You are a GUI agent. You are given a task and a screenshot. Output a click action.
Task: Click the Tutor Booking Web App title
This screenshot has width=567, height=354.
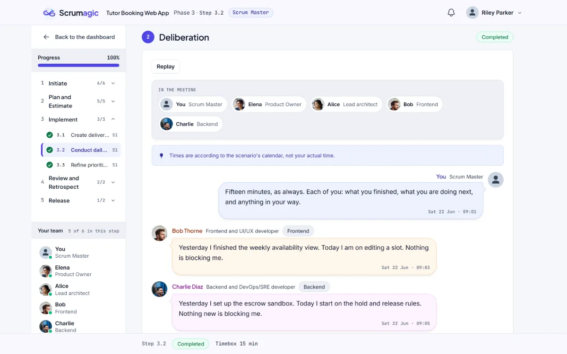pyautogui.click(x=137, y=13)
